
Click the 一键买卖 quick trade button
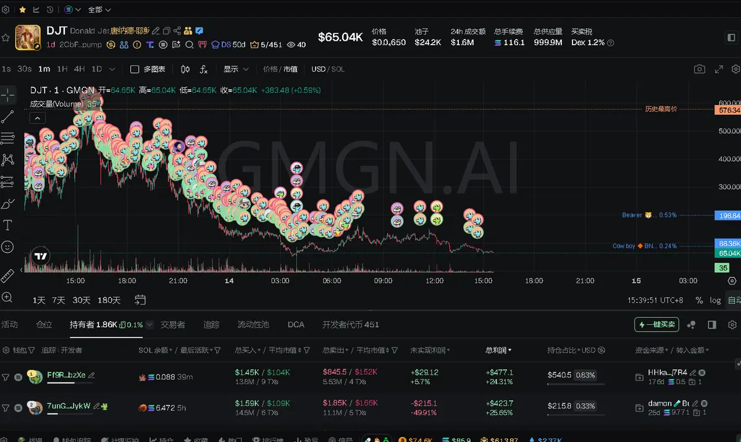656,324
